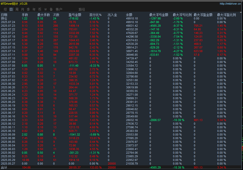Screen dimensions: 243x170
Task: Open the 币 currency tab
Action: pyautogui.click(x=40, y=9)
